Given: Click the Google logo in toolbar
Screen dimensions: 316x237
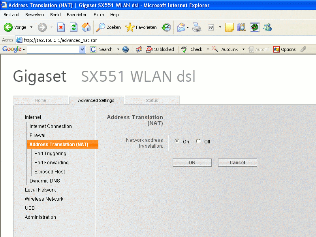Looking at the screenshot, I should tap(12, 49).
